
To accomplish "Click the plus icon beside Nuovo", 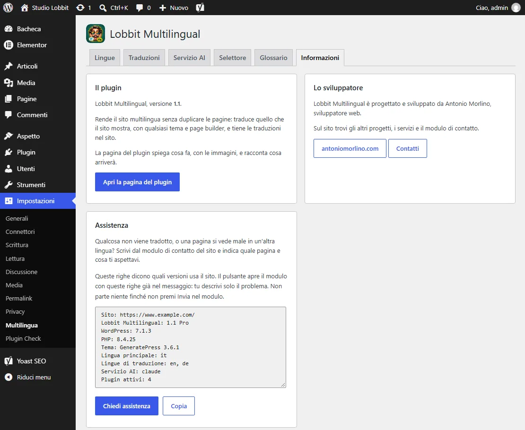I will 162,8.
